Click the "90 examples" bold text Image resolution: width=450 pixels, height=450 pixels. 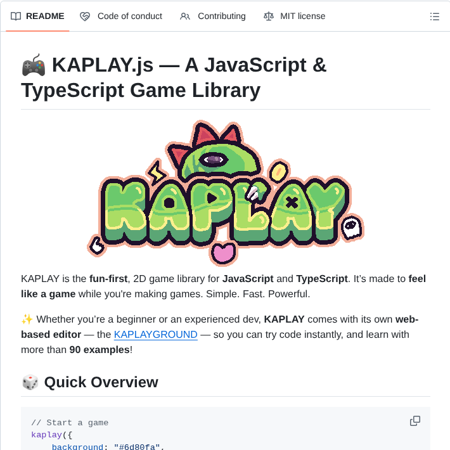100,350
